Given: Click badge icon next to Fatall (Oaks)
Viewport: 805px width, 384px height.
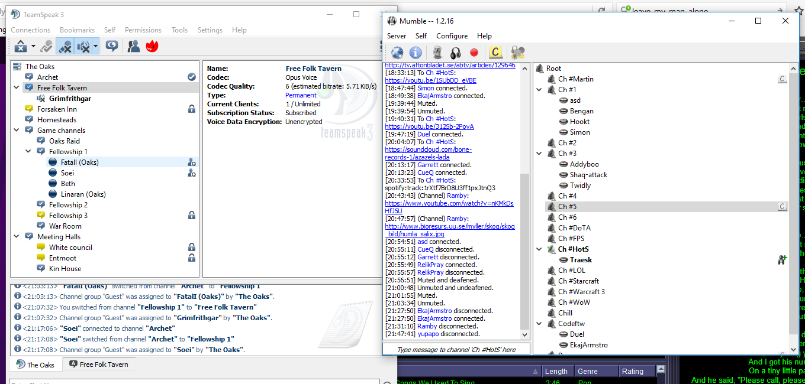Looking at the screenshot, I should (x=192, y=162).
